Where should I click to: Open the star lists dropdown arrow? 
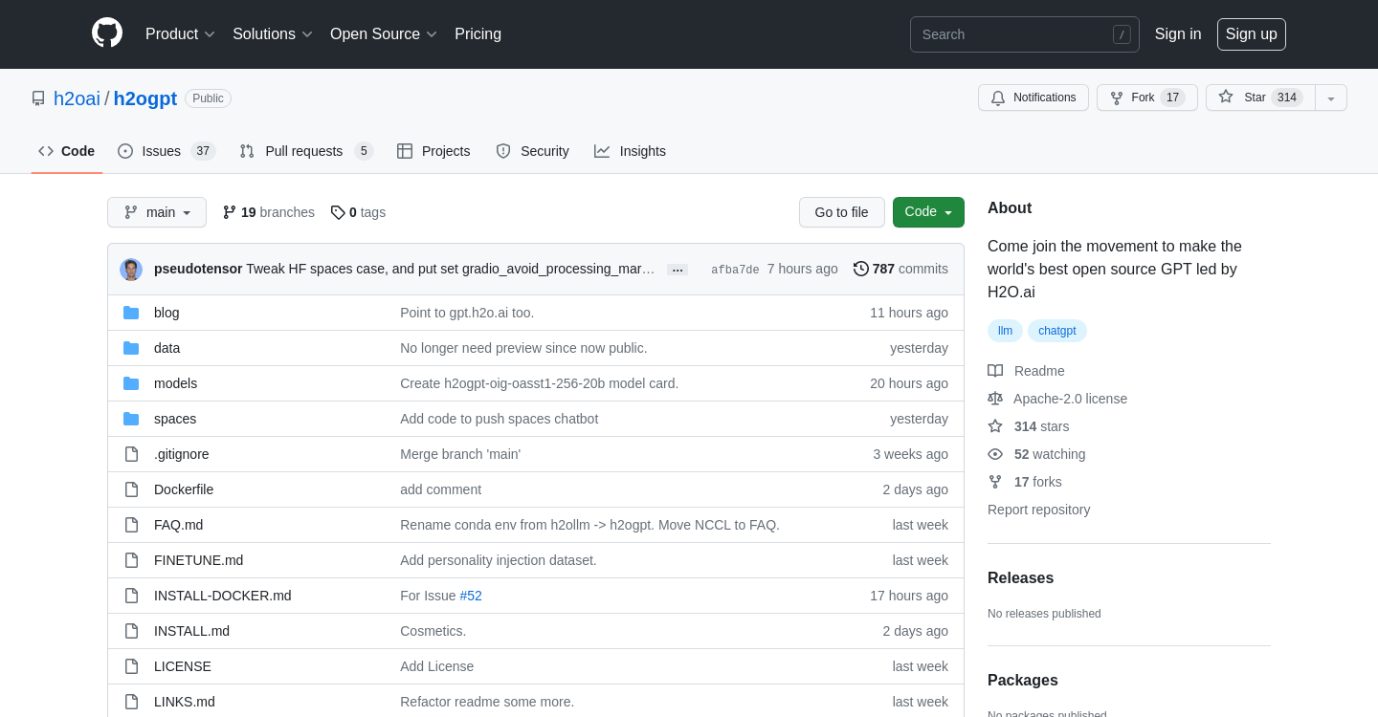[1331, 98]
